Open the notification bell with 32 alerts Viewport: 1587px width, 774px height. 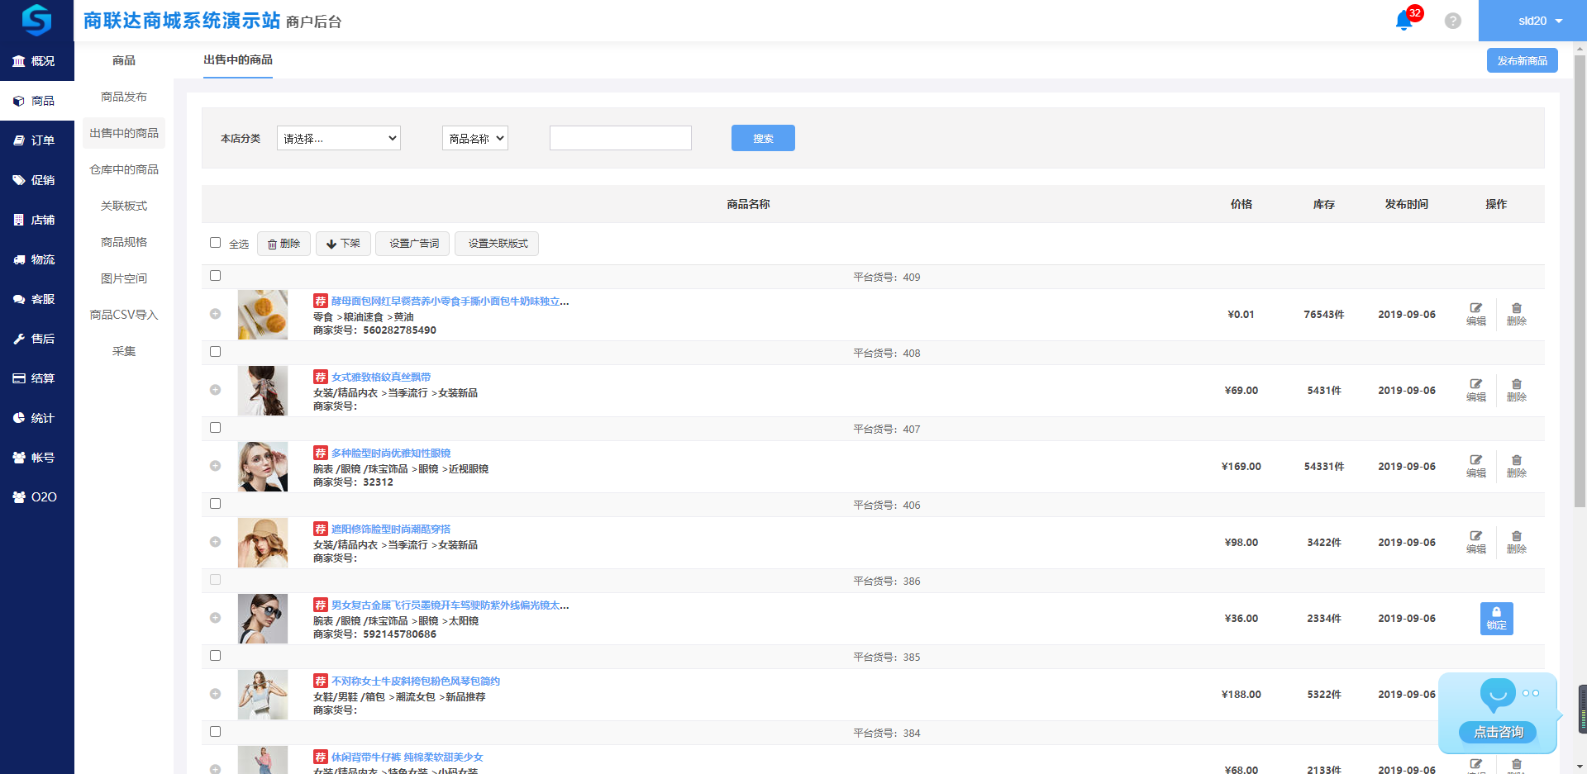1404,21
